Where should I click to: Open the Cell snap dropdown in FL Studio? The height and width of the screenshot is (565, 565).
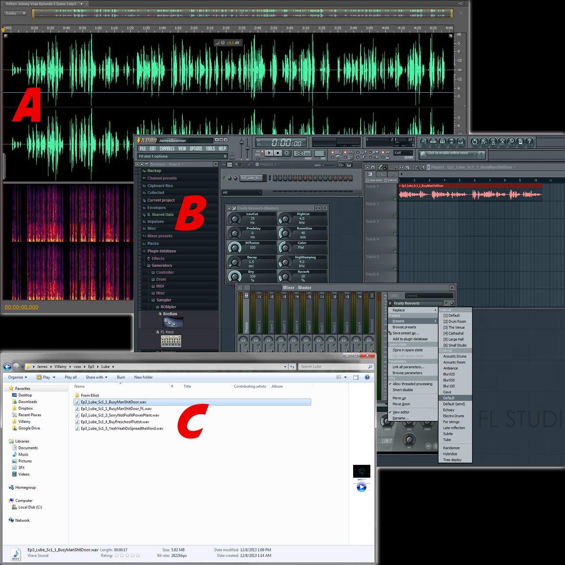point(403,153)
